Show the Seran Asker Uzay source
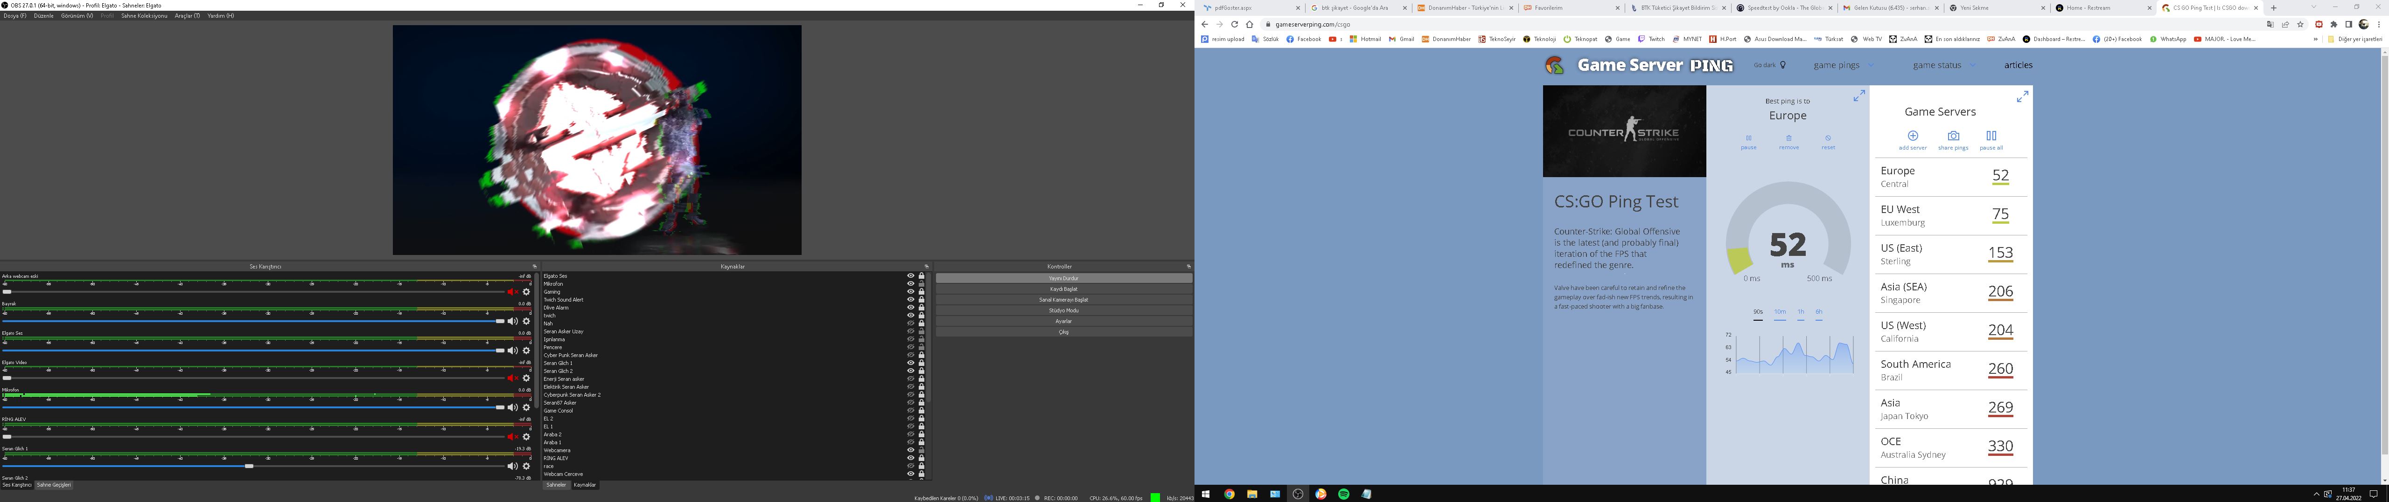2389x502 pixels. click(x=911, y=331)
